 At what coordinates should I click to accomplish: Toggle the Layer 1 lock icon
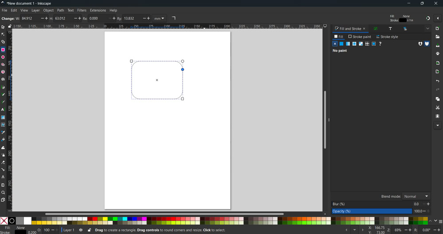click(x=89, y=230)
